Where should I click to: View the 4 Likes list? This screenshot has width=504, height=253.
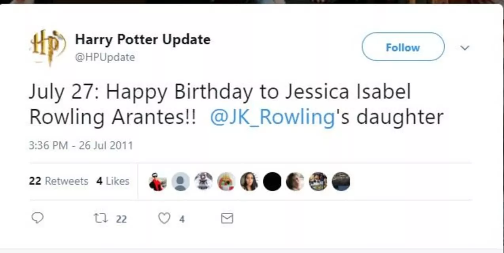coord(113,181)
